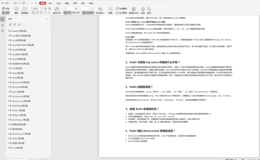Toggle 阅读模式 reading mode

click(25, 10)
